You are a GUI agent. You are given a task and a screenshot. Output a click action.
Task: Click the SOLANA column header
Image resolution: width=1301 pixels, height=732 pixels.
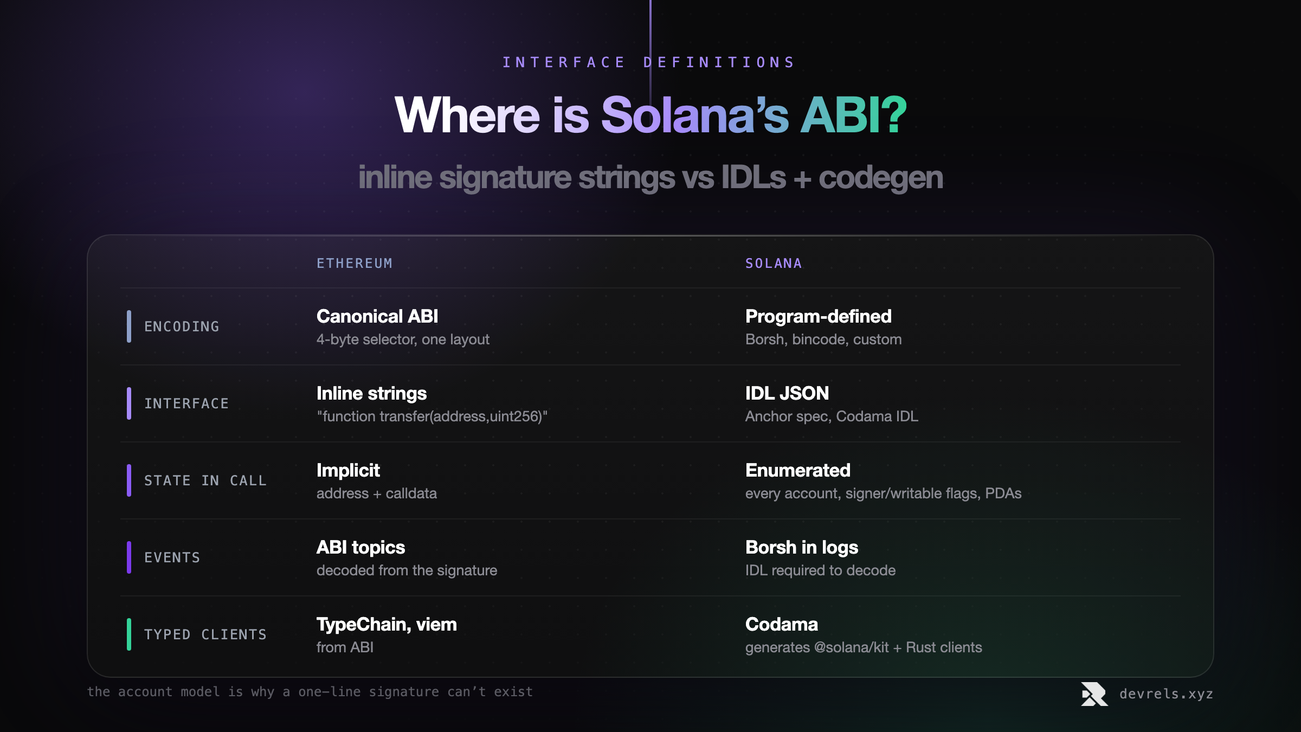point(774,264)
